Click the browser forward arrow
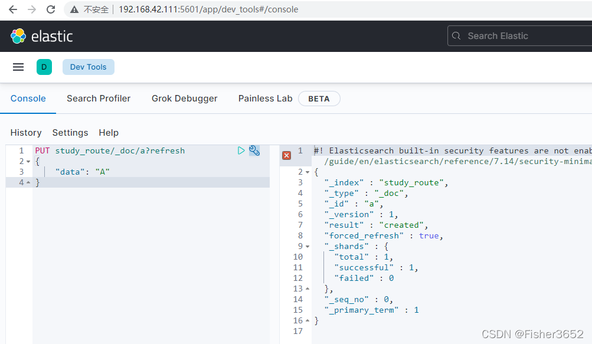The width and height of the screenshot is (592, 344). coord(32,9)
